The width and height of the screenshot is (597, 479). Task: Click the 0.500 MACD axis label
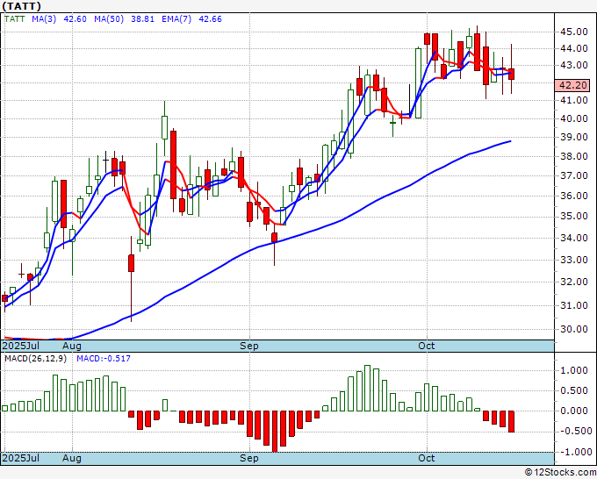(x=576, y=390)
